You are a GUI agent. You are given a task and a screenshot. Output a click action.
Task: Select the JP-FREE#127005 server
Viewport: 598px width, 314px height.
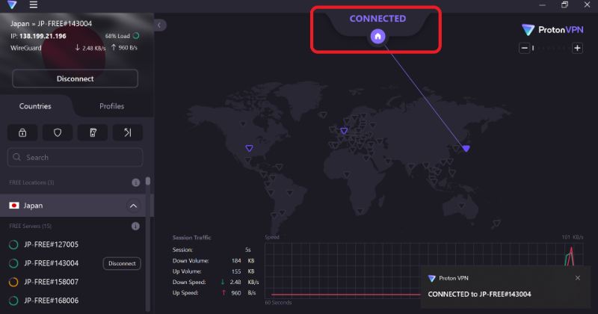51,244
